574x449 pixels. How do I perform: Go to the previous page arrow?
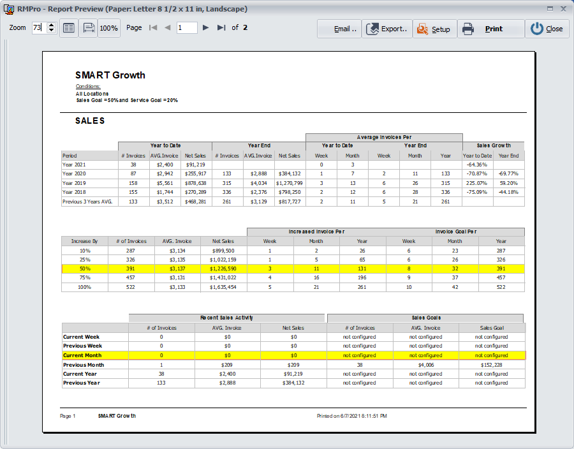168,27
